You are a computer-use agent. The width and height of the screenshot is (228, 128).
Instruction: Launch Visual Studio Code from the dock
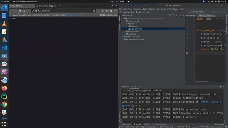coord(4,48)
